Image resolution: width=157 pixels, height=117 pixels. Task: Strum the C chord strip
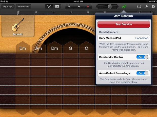pos(86,78)
